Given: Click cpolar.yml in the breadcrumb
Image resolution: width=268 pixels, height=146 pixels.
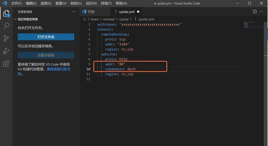Looking at the screenshot, I should coord(146,19).
